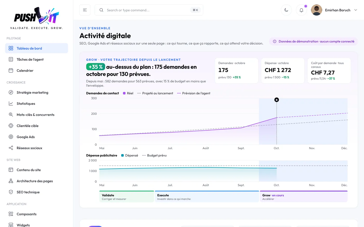Screen dimensions: 364x227
Task: Open the Widgets menu item
Action: tap(36, 225)
